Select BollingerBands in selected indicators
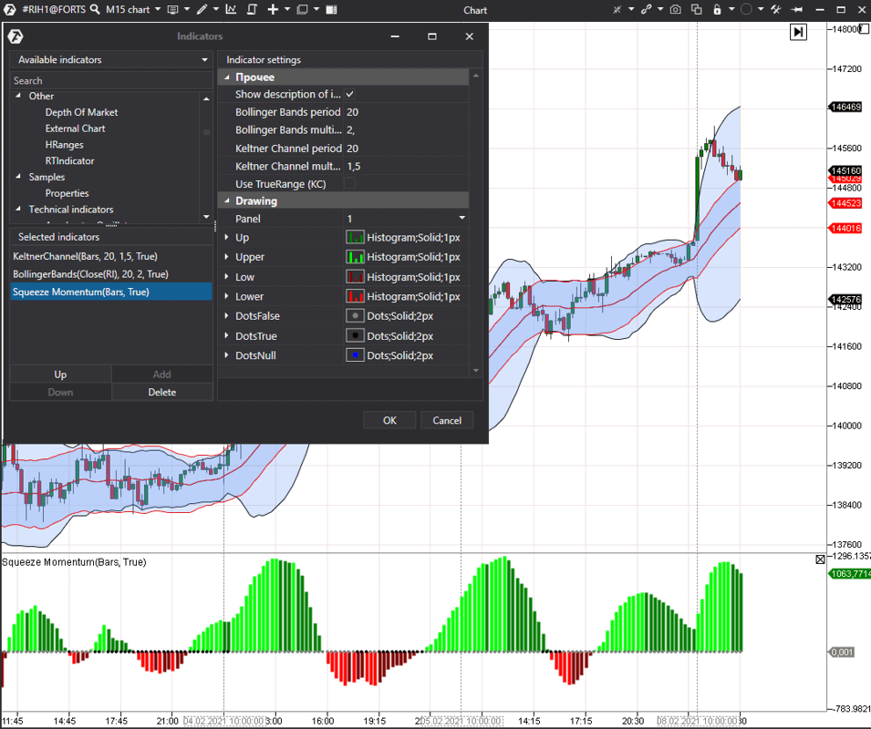 coord(111,274)
